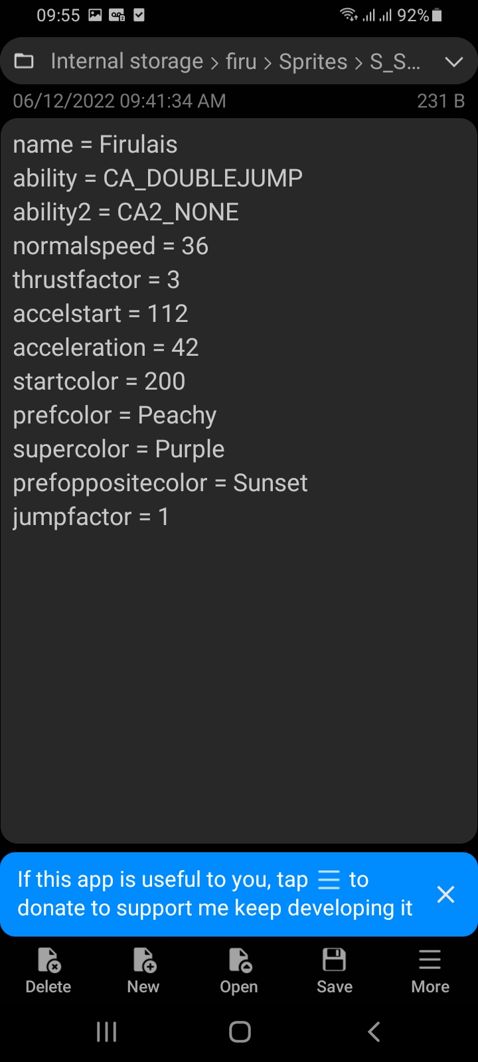
Task: Navigate to the firu folder
Action: (x=241, y=62)
